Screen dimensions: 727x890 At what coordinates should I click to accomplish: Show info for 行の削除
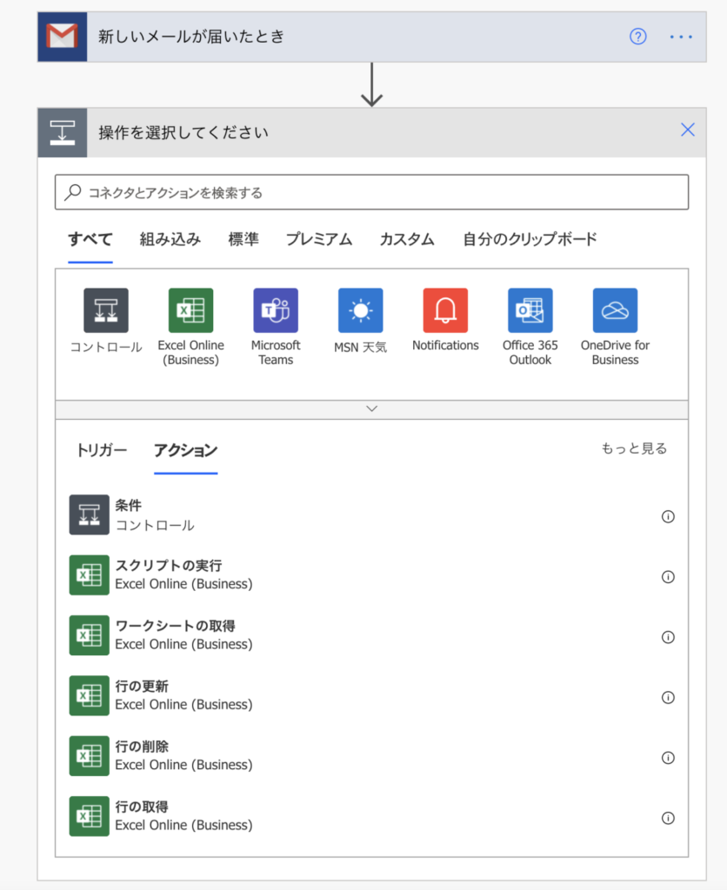[x=668, y=758]
